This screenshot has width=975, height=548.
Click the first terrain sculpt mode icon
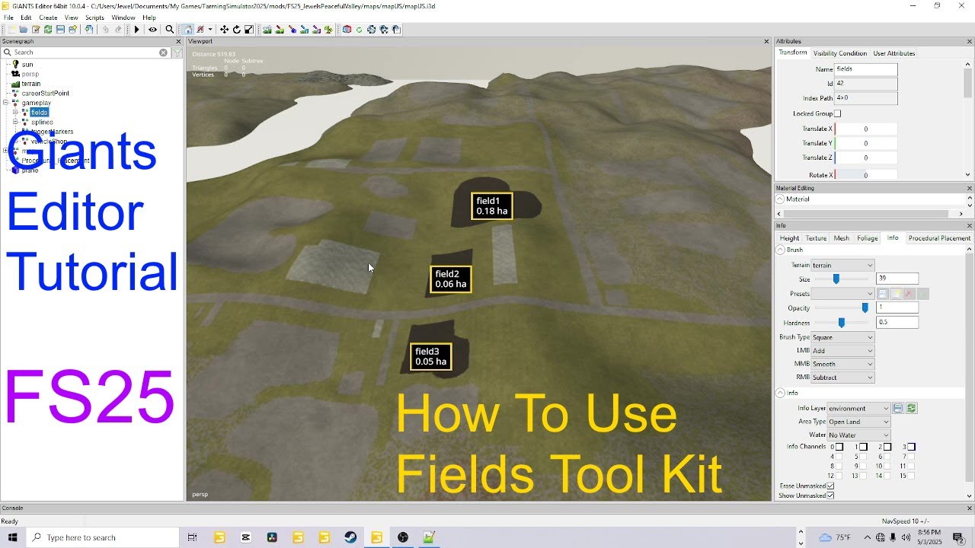click(267, 30)
